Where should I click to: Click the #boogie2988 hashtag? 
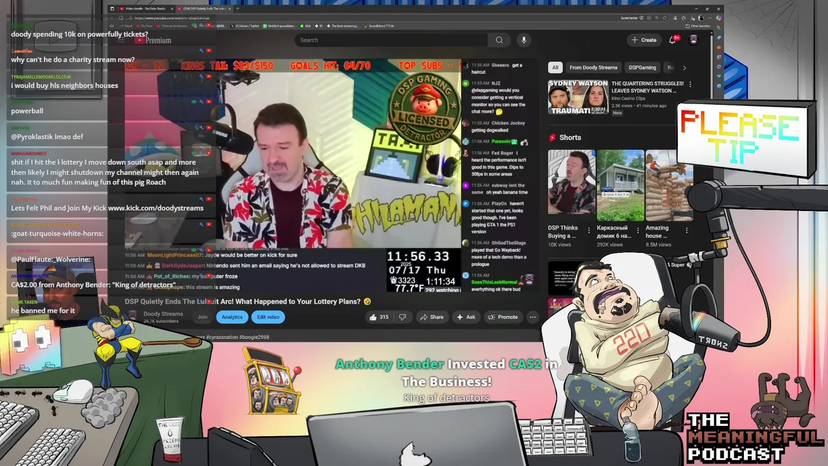click(254, 337)
